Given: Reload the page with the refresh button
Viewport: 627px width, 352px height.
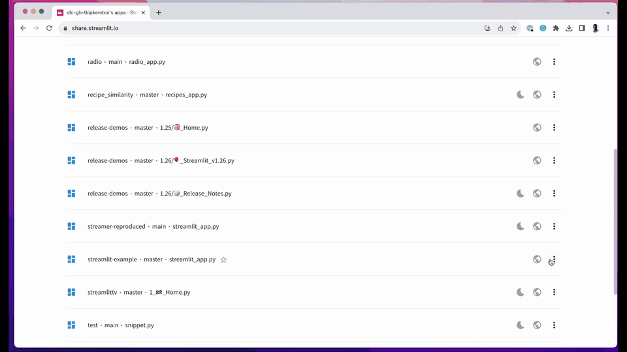Looking at the screenshot, I should click(x=49, y=28).
